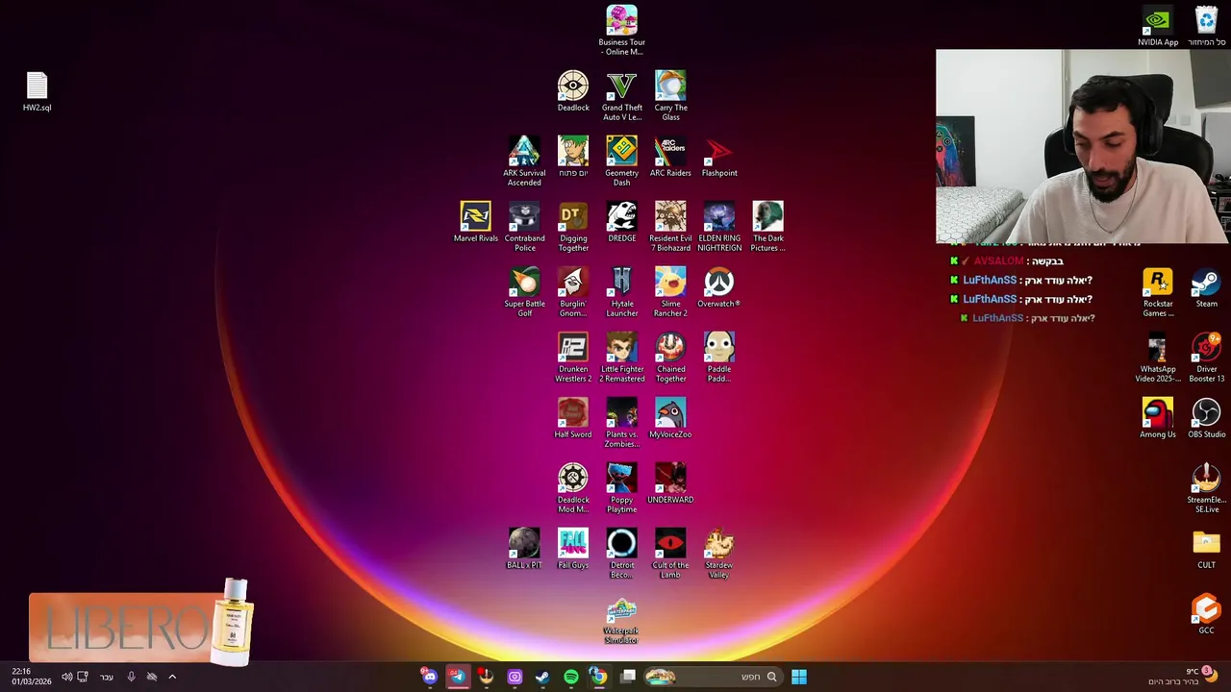1231x692 pixels.
Task: Select the Paddle Paddle icon
Action: [x=719, y=357]
